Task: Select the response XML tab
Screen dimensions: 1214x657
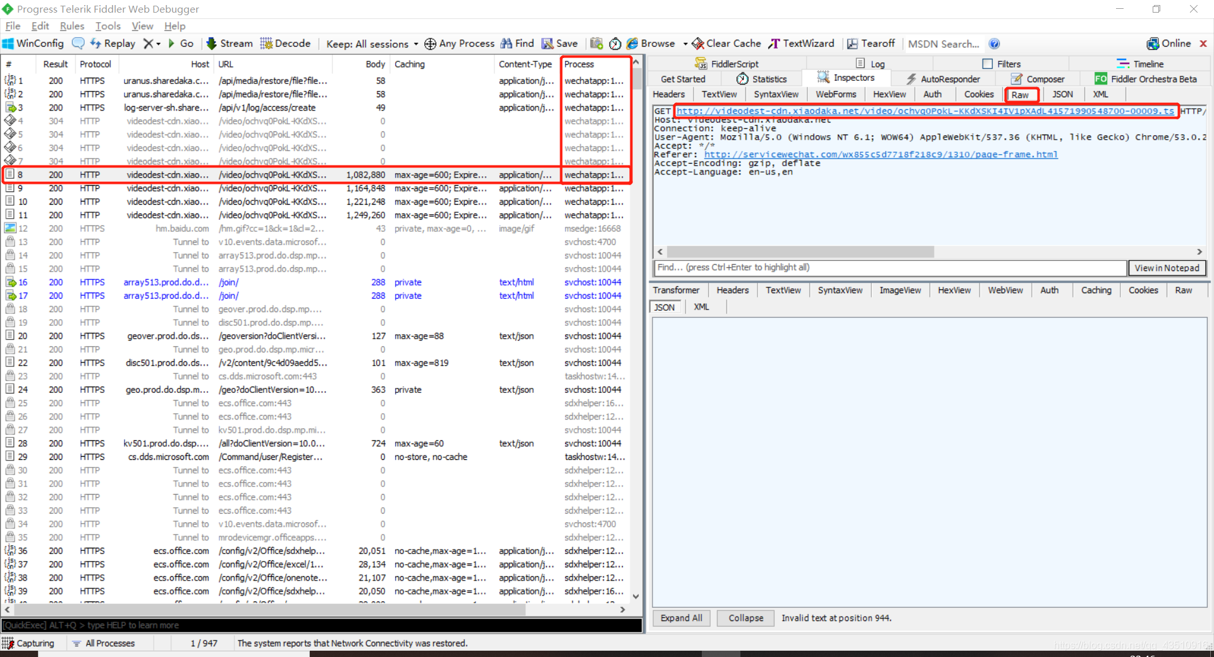Action: 701,307
